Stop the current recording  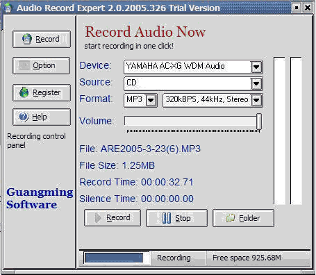176,218
